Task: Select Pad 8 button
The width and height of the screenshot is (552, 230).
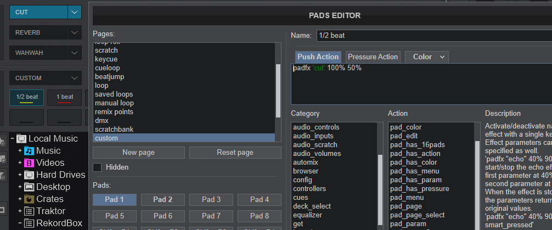Action: coord(260,216)
